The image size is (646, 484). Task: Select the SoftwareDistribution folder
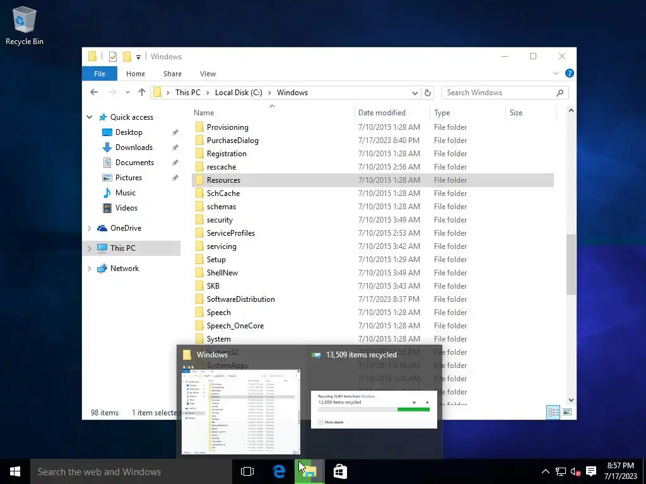tap(240, 299)
